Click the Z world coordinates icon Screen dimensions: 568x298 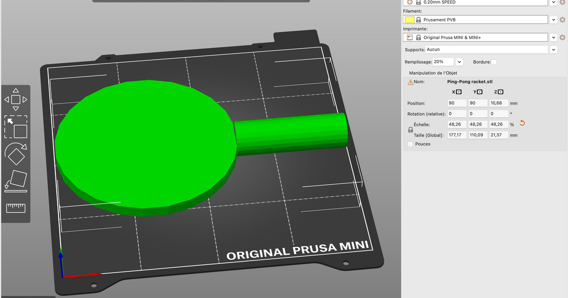498,92
